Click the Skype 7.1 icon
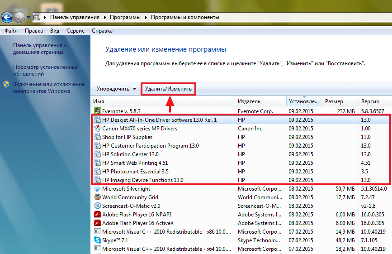 [98, 240]
